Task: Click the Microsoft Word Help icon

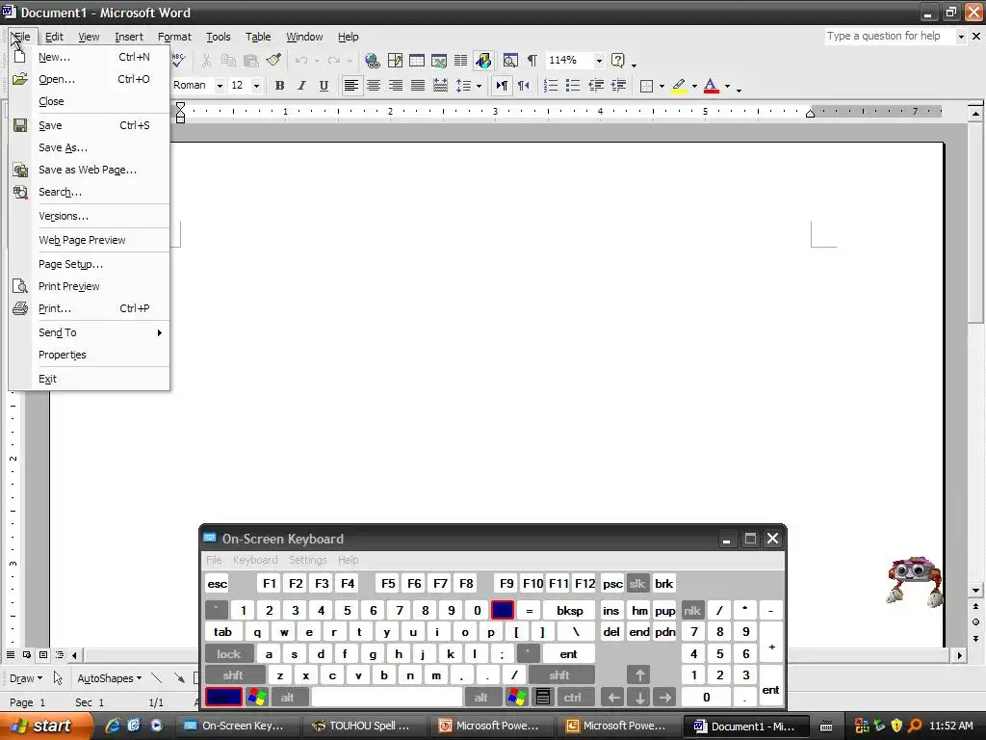Action: 618,61
